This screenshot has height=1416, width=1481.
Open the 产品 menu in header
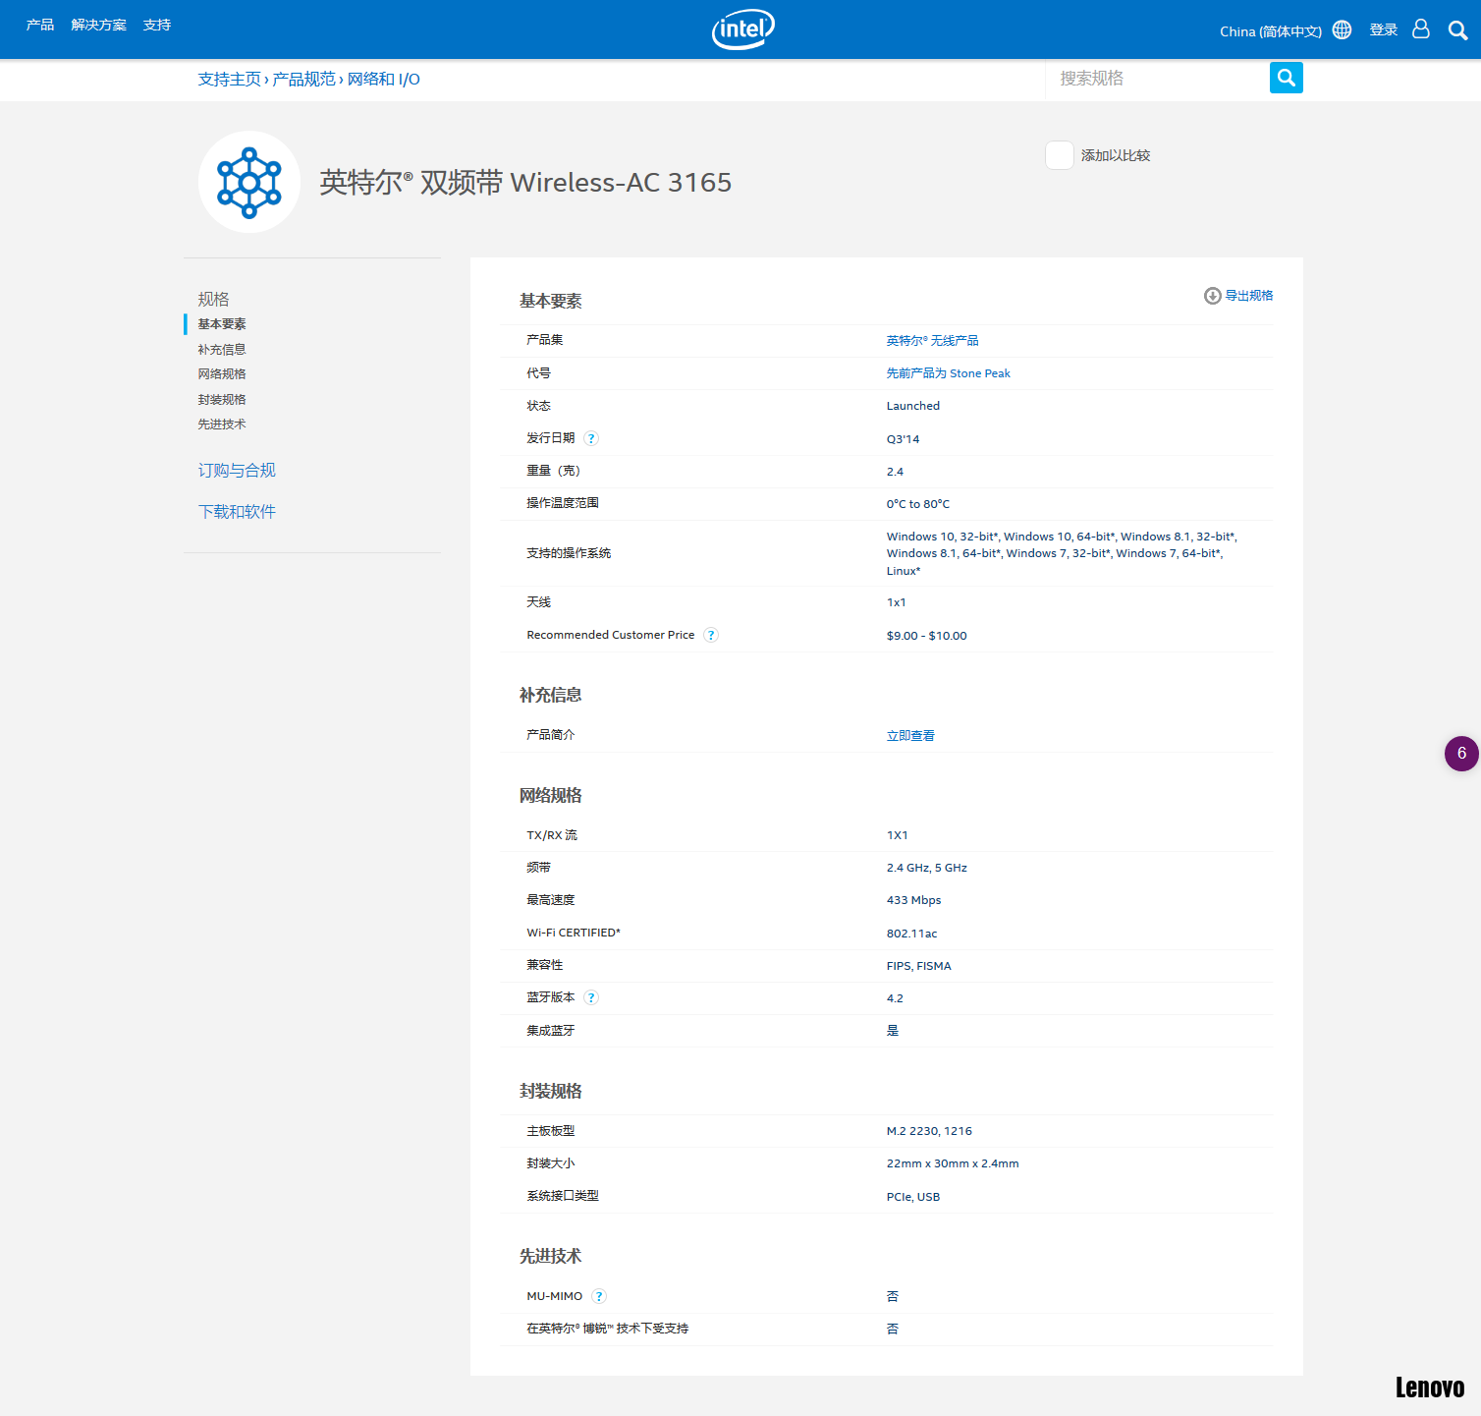[x=40, y=25]
